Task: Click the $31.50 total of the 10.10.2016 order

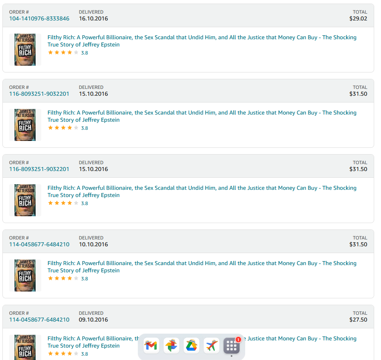Action: (x=358, y=244)
